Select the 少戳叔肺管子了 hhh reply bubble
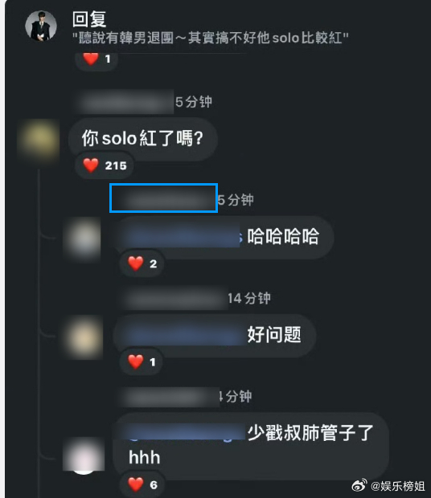The image size is (431, 498). click(x=251, y=447)
